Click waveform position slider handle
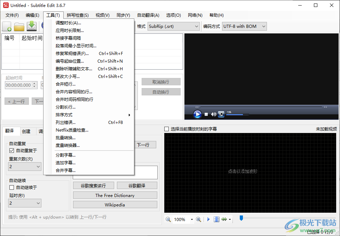The height and width of the screenshot is (236, 340). [x=241, y=218]
